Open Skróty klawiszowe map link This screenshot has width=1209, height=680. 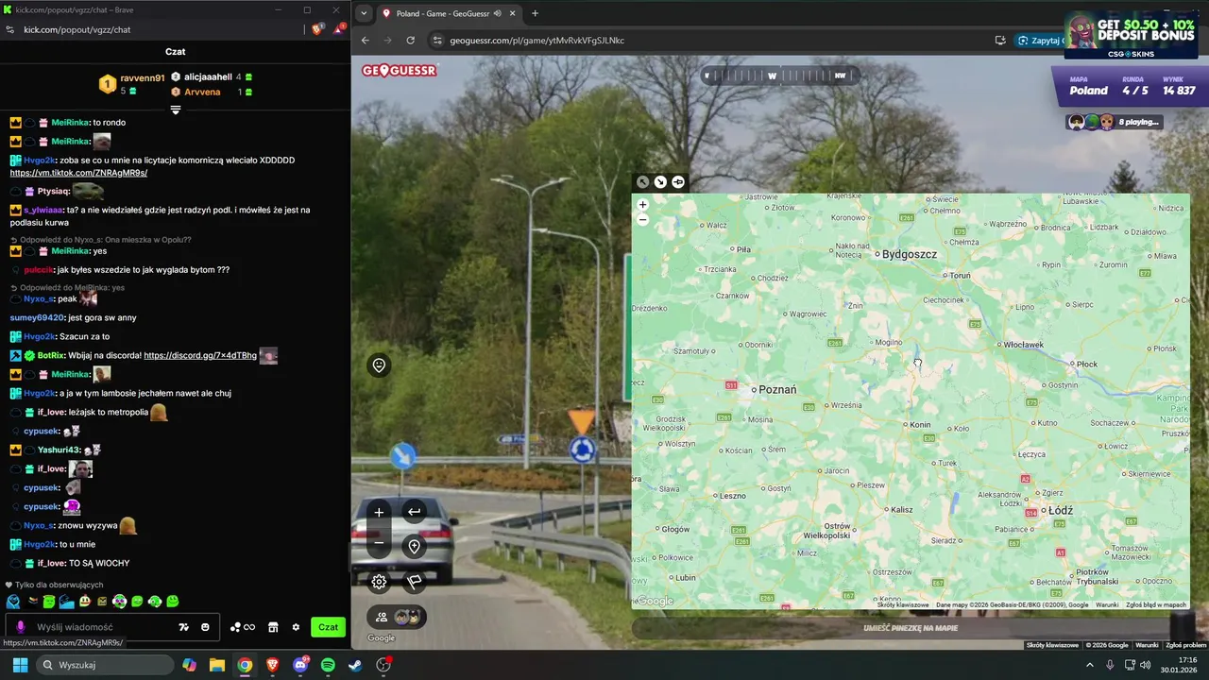(903, 604)
